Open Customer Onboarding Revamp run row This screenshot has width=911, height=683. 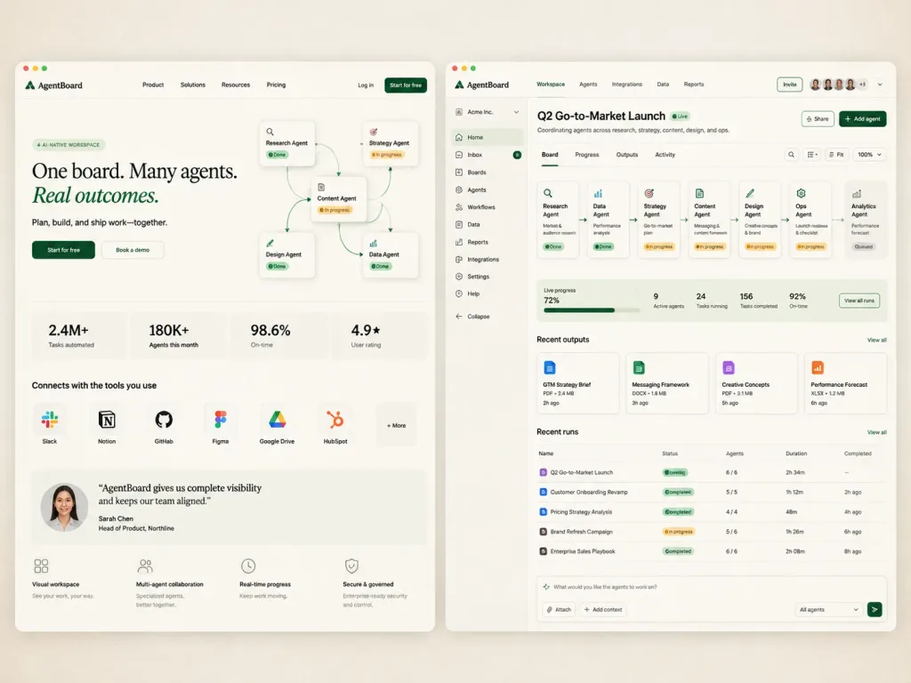tap(712, 492)
